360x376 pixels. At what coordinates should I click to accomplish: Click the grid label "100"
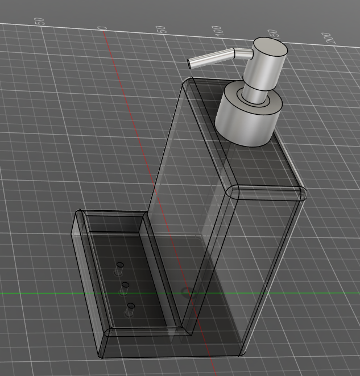[217, 31]
